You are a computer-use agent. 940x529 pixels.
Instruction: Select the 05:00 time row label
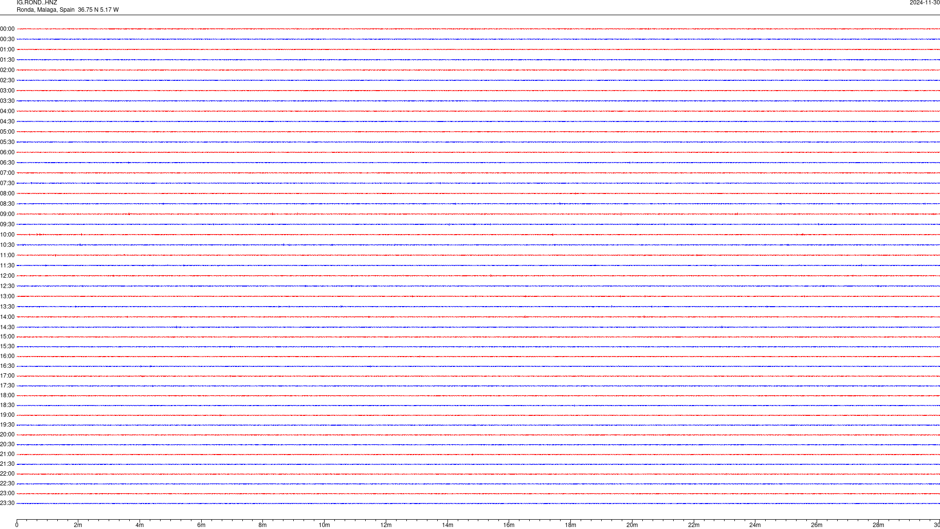tap(7, 132)
